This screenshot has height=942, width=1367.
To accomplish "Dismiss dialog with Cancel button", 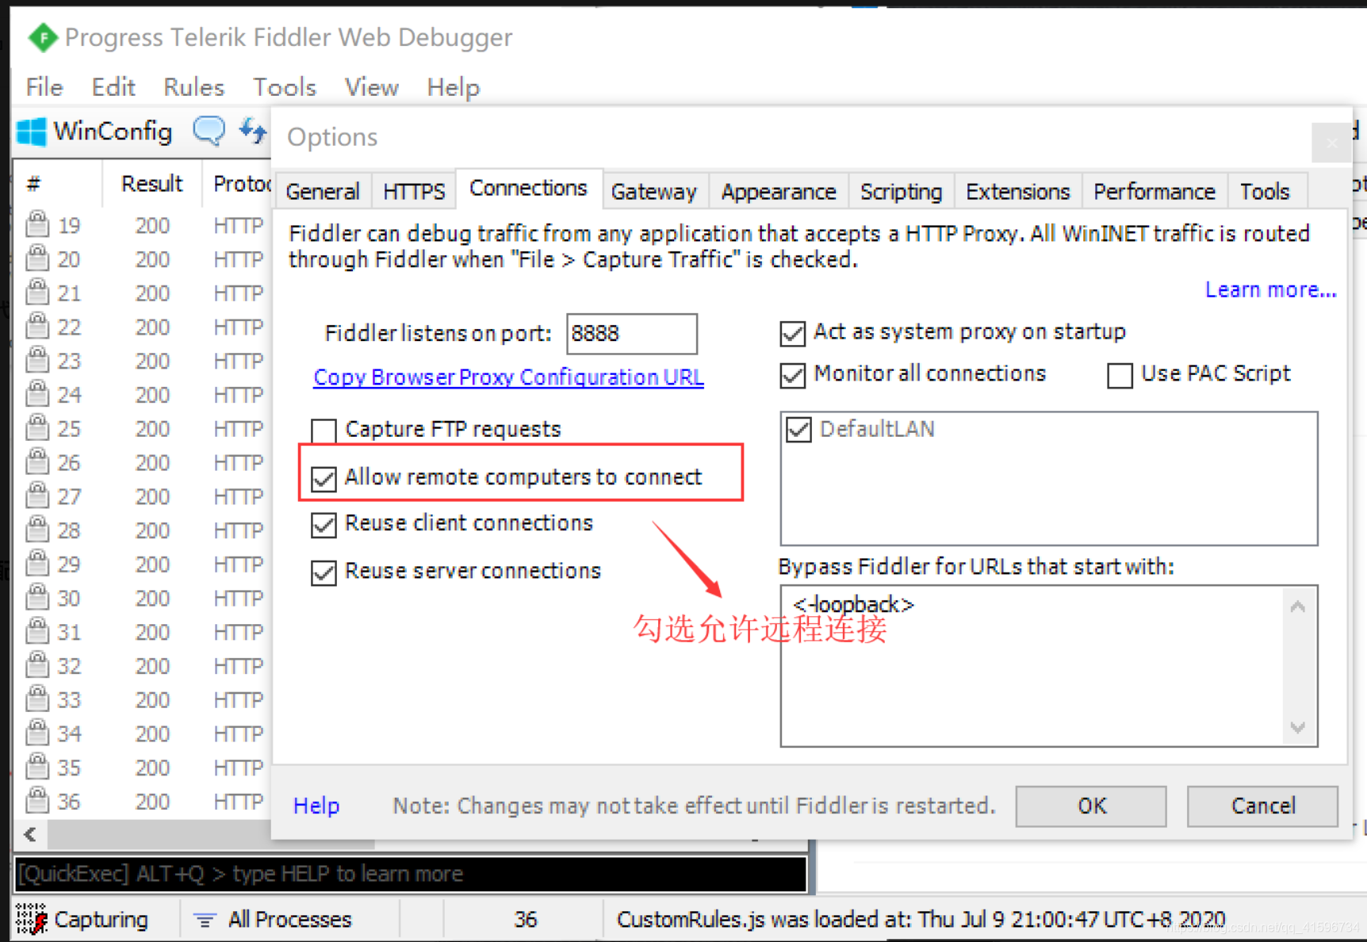I will coord(1263,806).
